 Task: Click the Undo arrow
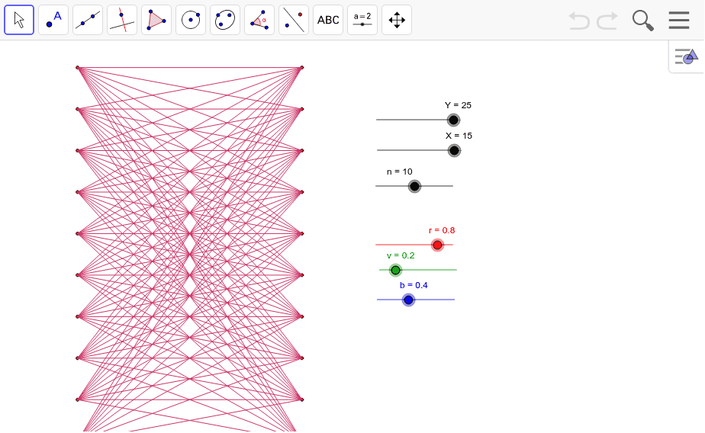(579, 21)
